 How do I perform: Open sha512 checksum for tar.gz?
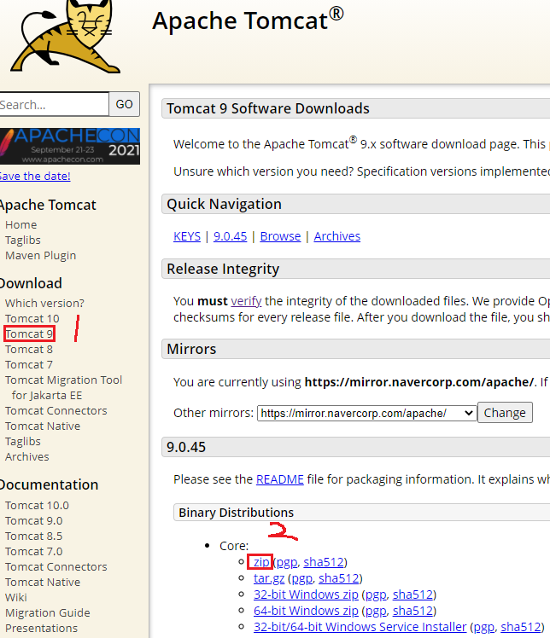pyautogui.click(x=338, y=578)
